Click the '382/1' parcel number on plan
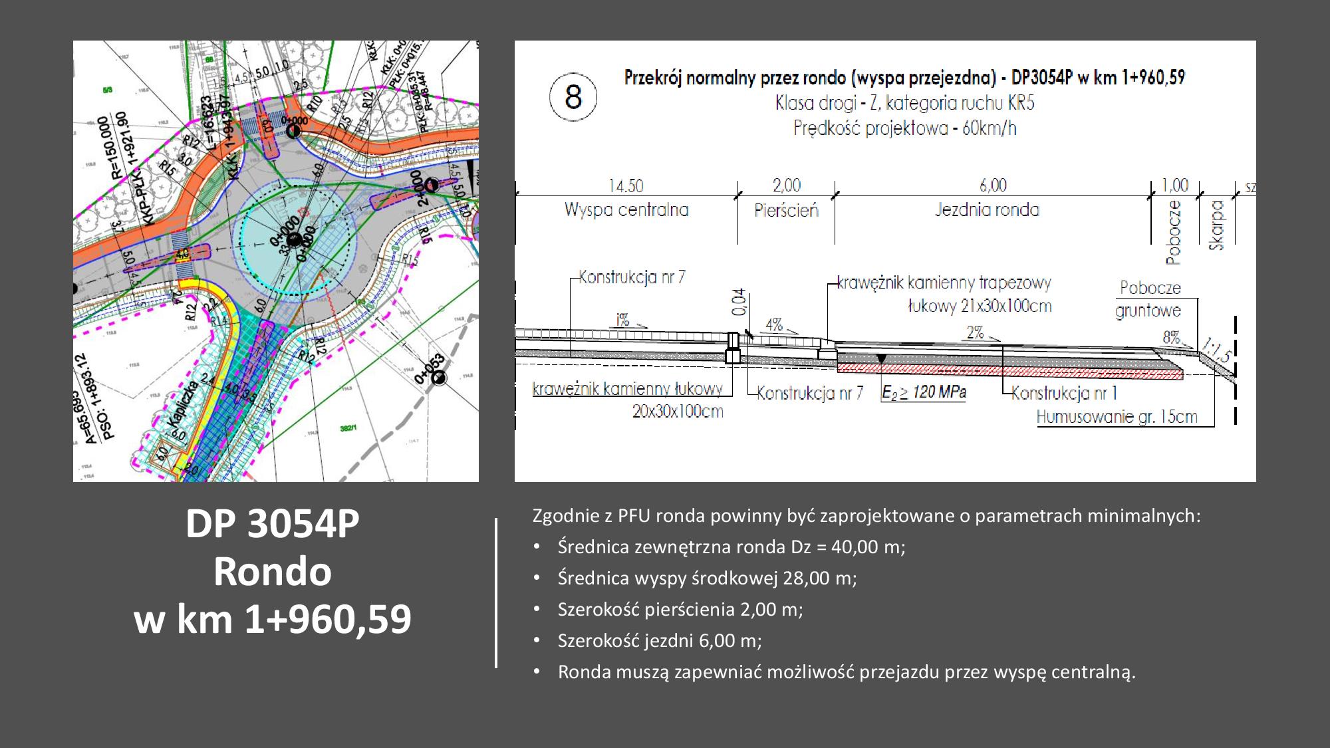Viewport: 1330px width, 748px height. point(348,429)
